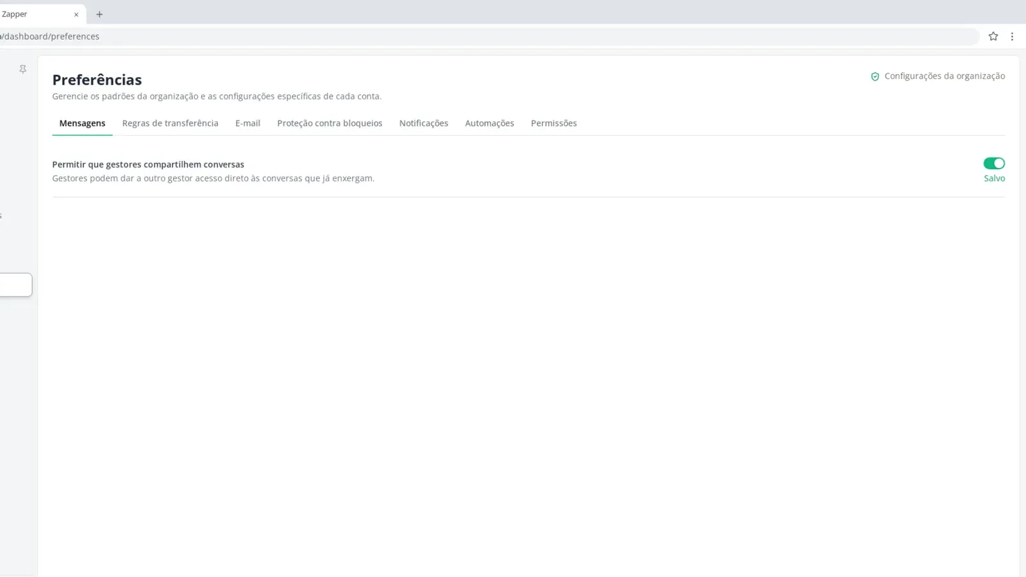
Task: Go to Proteção contra bloqueios tab
Action: pyautogui.click(x=330, y=123)
